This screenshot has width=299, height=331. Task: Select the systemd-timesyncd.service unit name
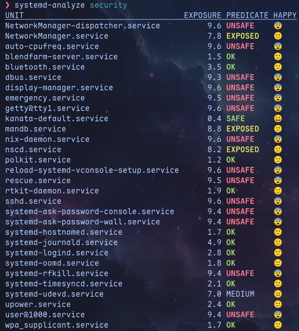coord(64,284)
